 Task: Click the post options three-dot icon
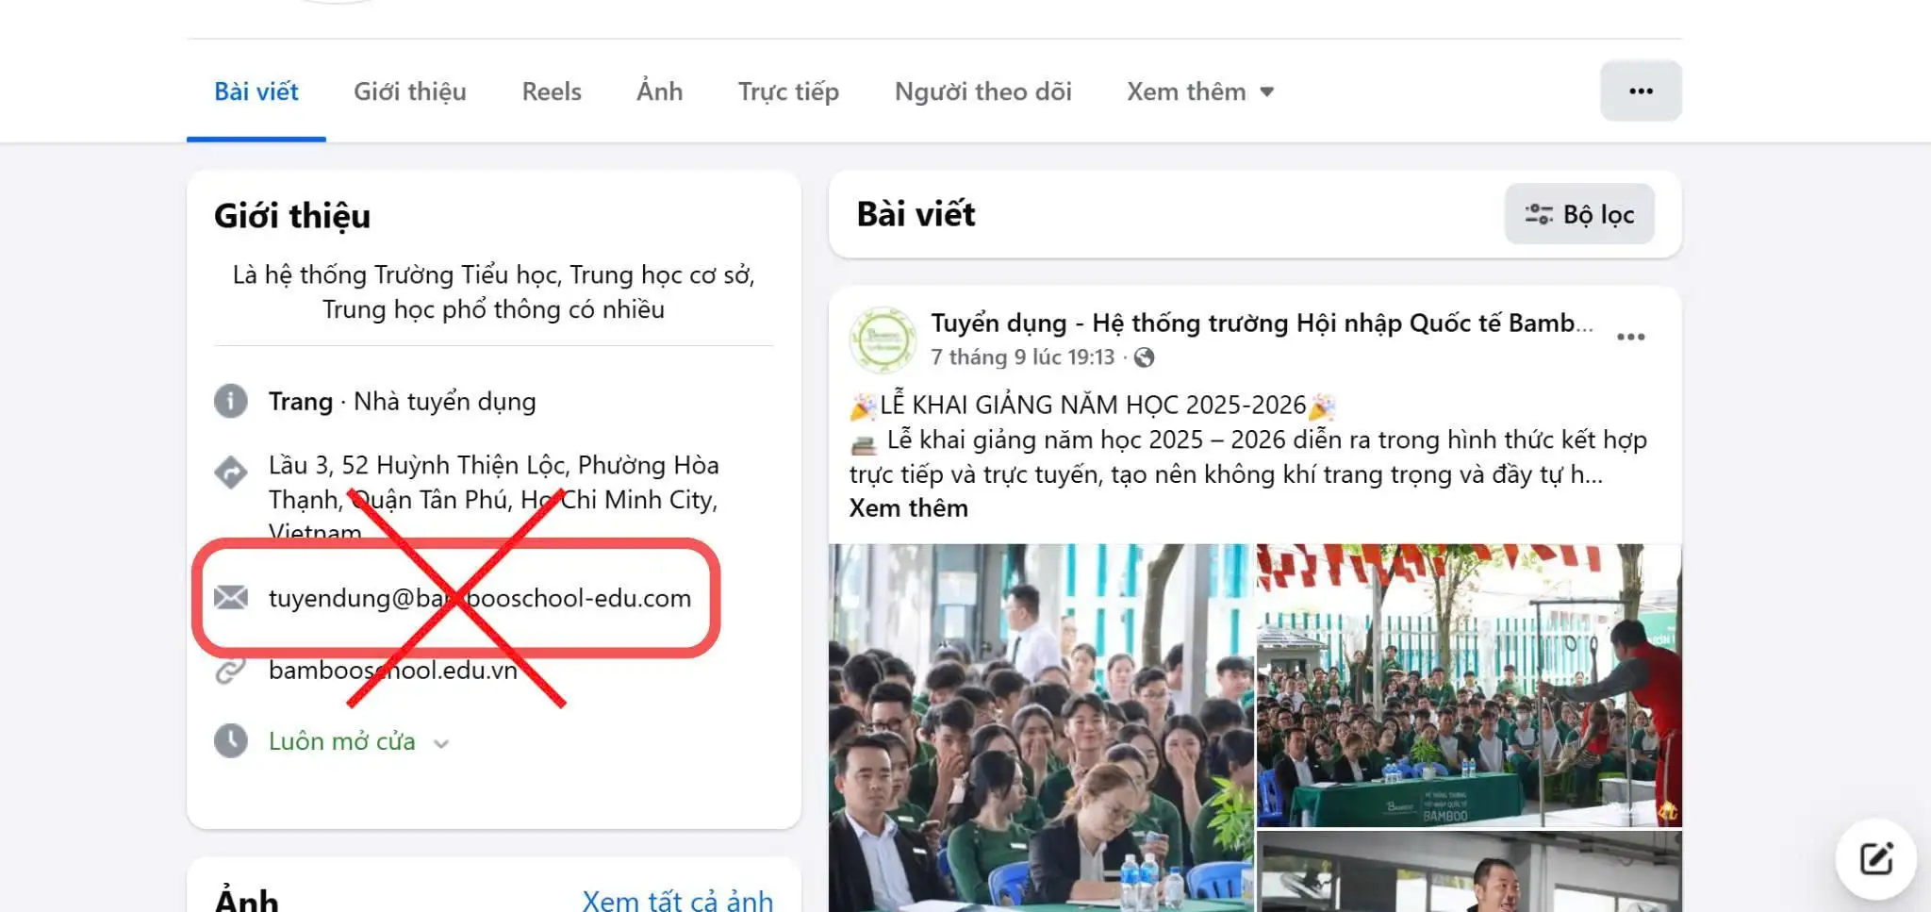pos(1630,337)
